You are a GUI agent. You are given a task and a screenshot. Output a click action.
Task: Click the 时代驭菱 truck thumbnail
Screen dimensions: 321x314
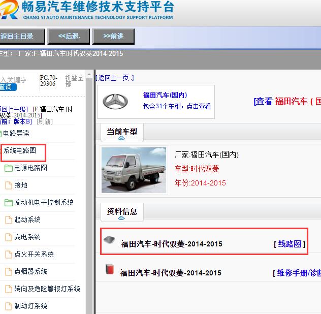134,170
